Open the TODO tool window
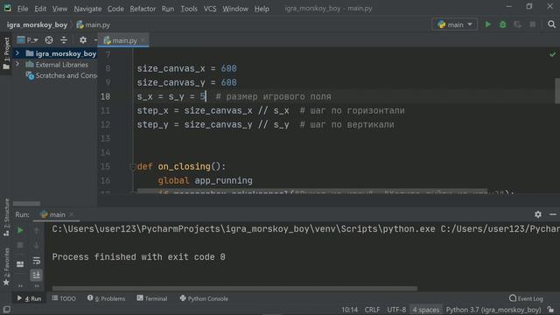 click(64, 298)
